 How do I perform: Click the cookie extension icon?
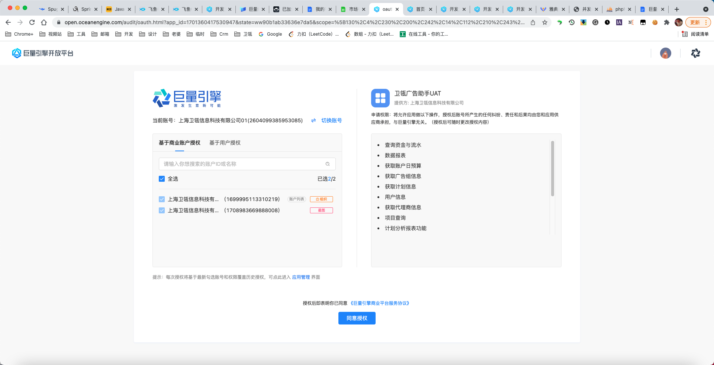[x=655, y=22]
